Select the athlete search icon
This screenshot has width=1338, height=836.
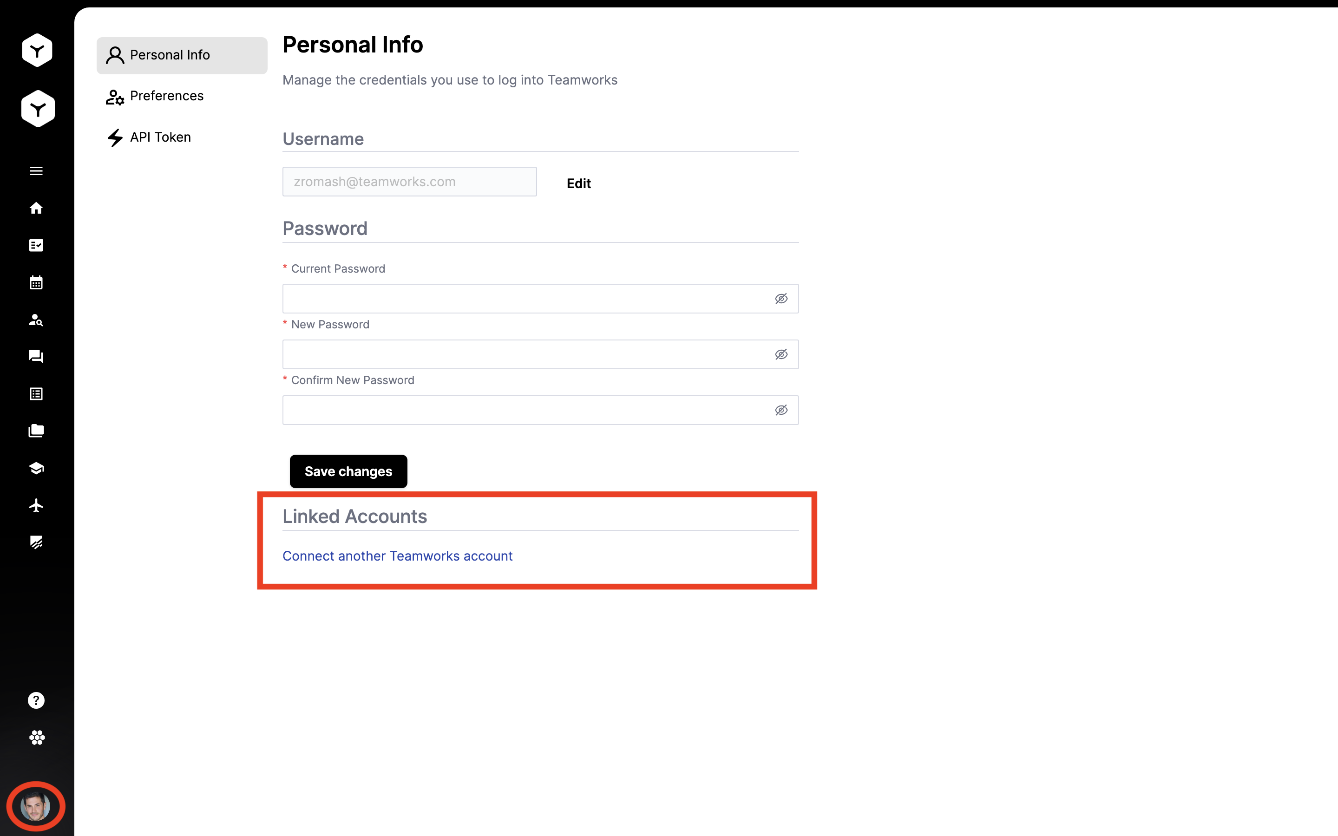pos(36,320)
